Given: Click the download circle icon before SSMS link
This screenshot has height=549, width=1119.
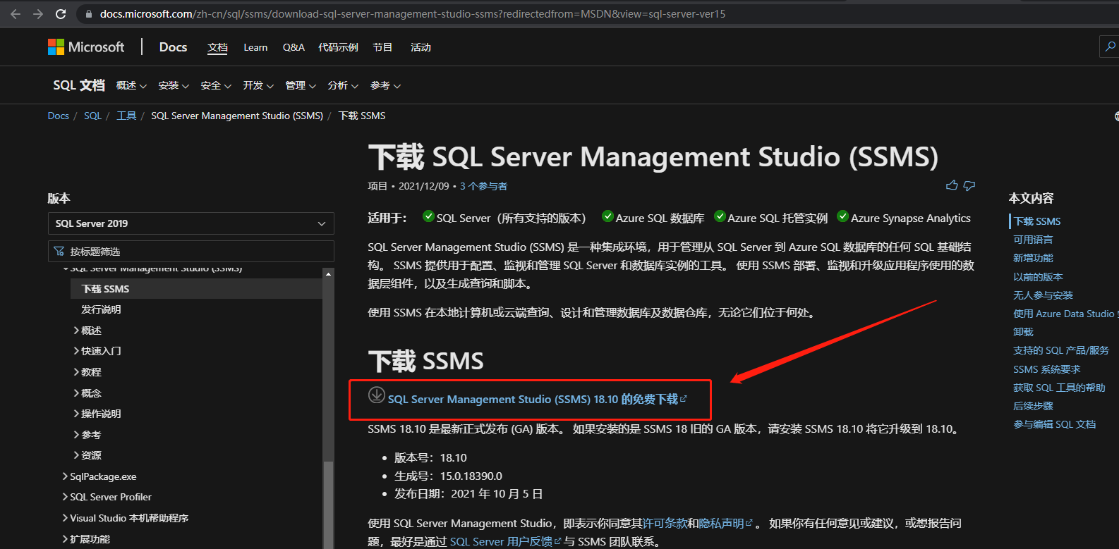Looking at the screenshot, I should (377, 395).
